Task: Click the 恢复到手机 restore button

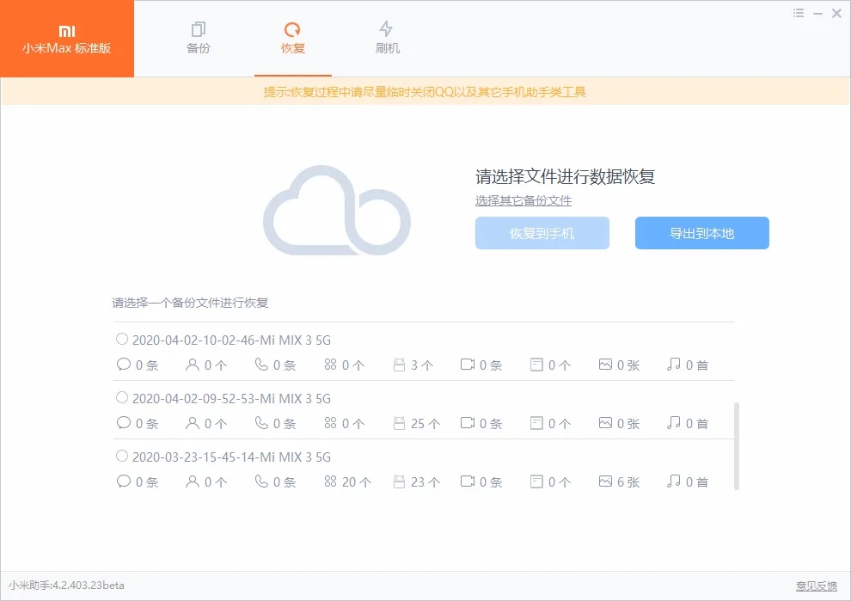Action: click(x=542, y=233)
